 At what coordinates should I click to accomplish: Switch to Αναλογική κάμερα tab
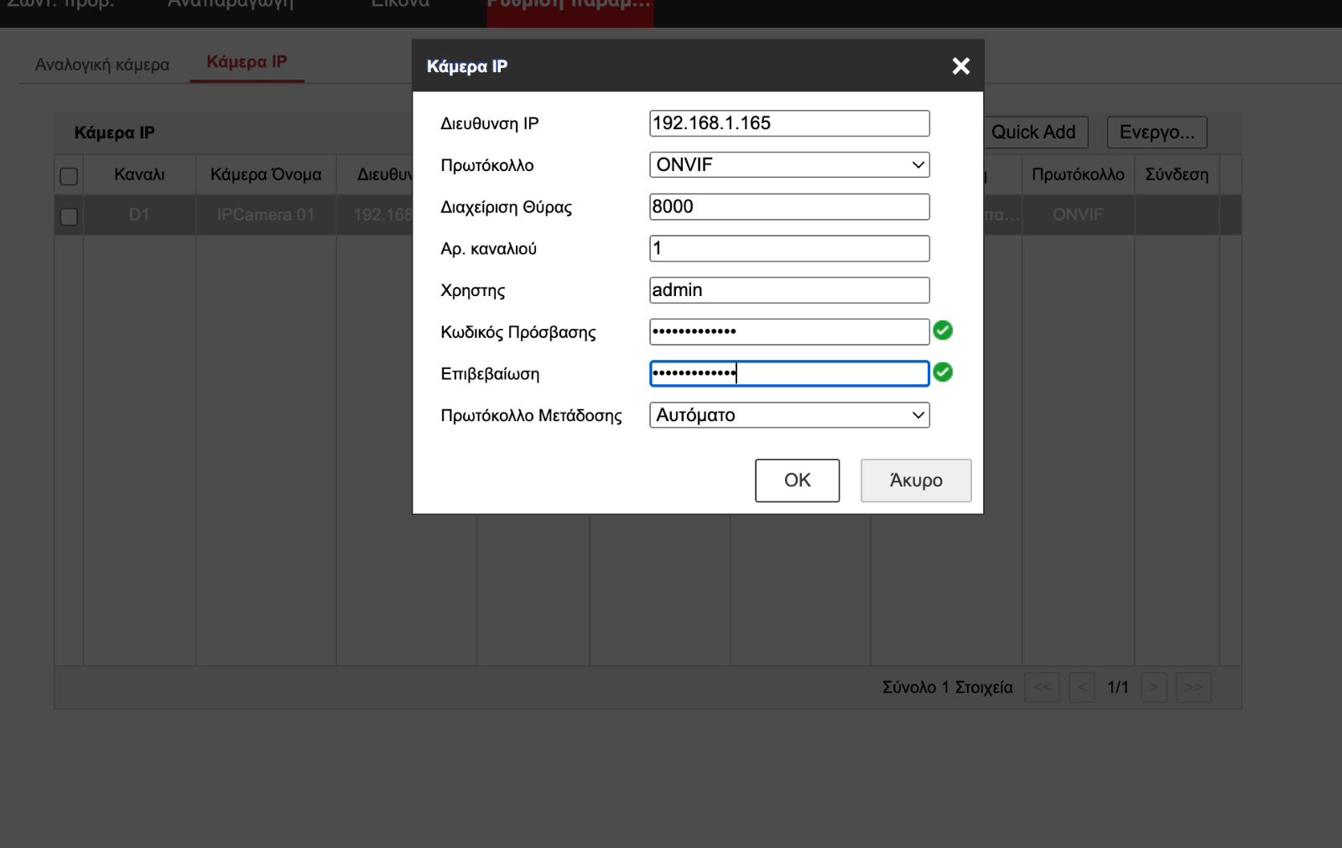click(x=102, y=65)
